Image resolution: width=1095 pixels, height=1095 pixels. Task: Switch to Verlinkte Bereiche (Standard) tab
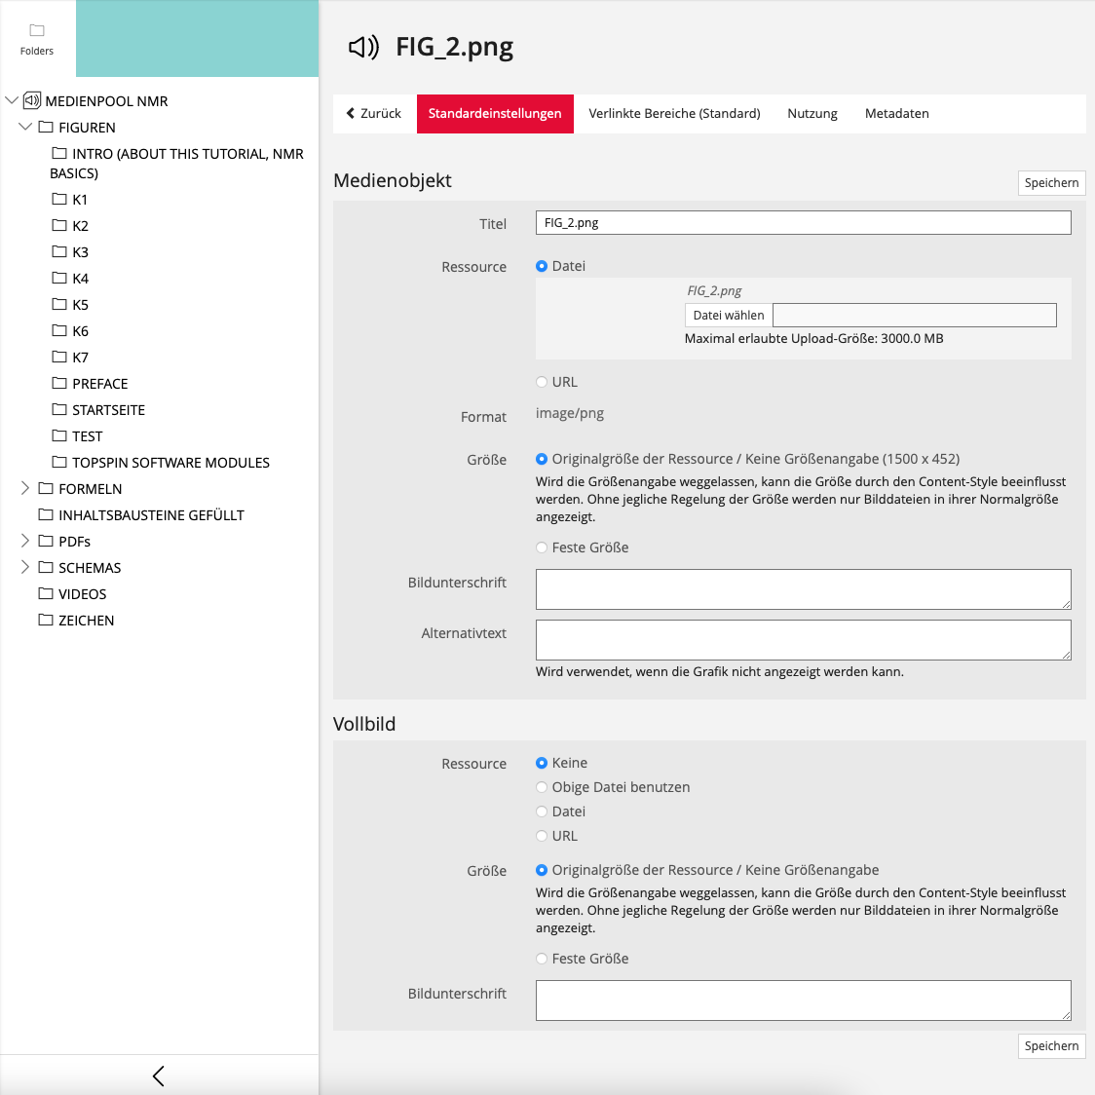(x=674, y=113)
